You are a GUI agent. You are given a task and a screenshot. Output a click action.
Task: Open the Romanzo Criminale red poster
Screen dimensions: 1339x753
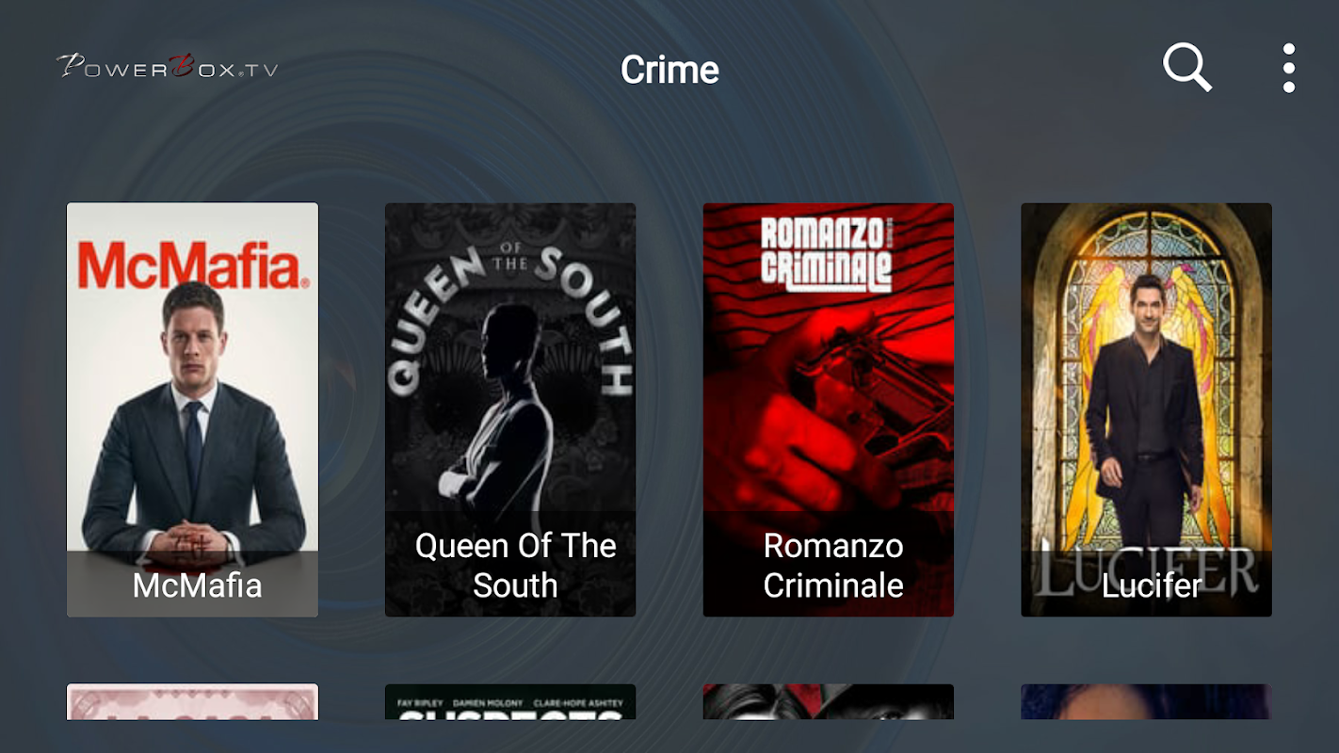point(829,409)
